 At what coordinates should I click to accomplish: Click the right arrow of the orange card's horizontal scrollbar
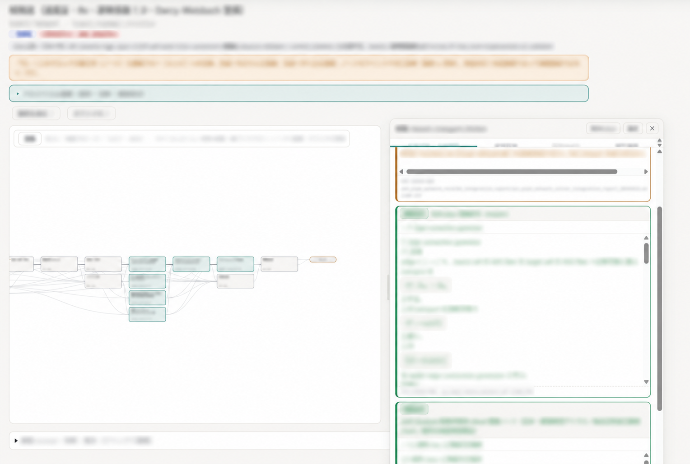[646, 172]
